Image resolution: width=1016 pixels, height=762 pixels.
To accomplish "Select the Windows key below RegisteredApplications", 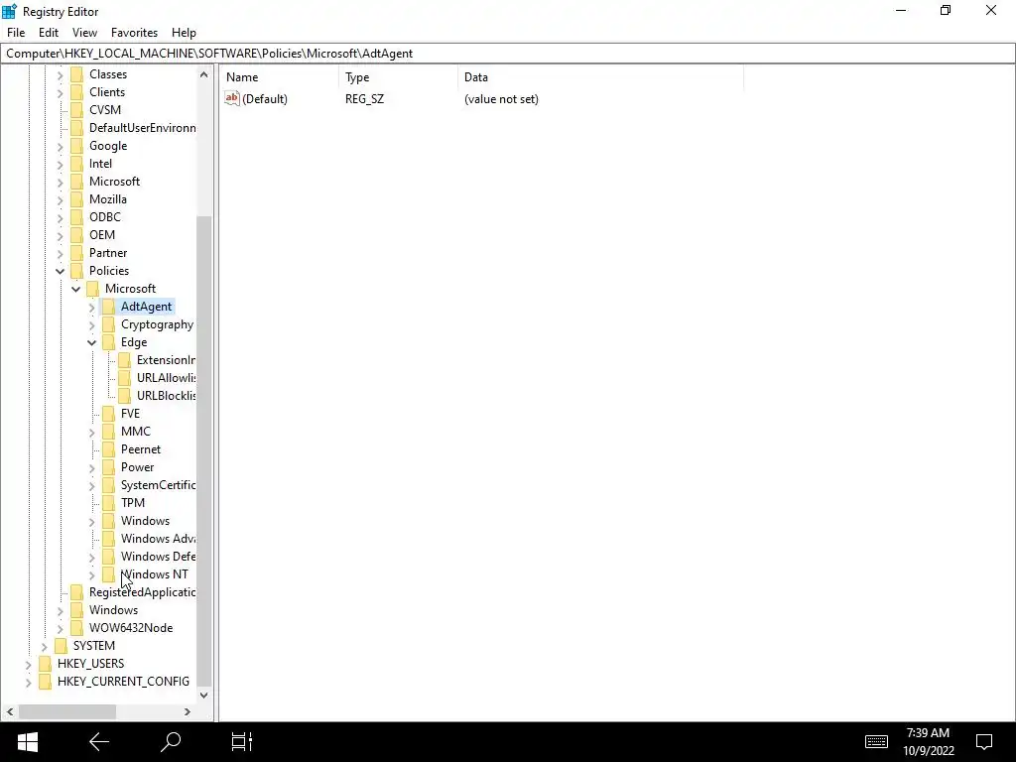I will [x=113, y=610].
